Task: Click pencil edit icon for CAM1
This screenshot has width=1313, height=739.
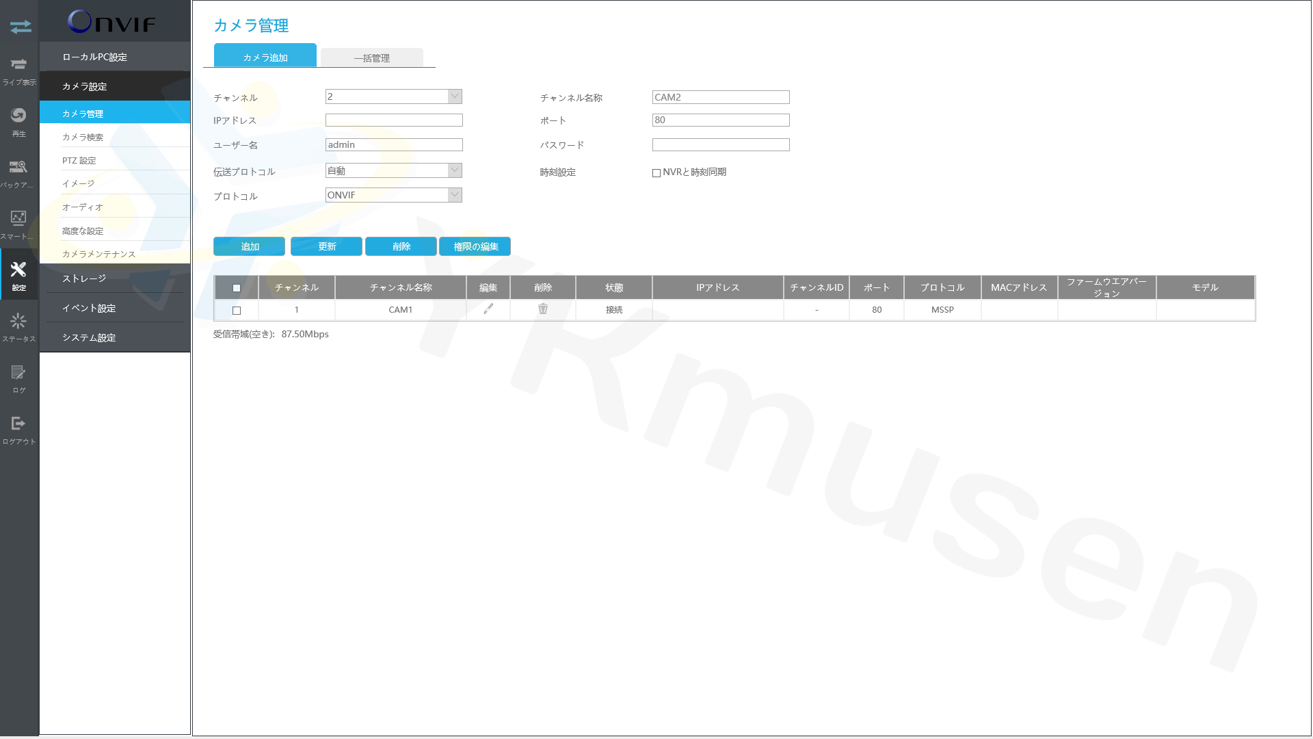Action: [x=488, y=309]
